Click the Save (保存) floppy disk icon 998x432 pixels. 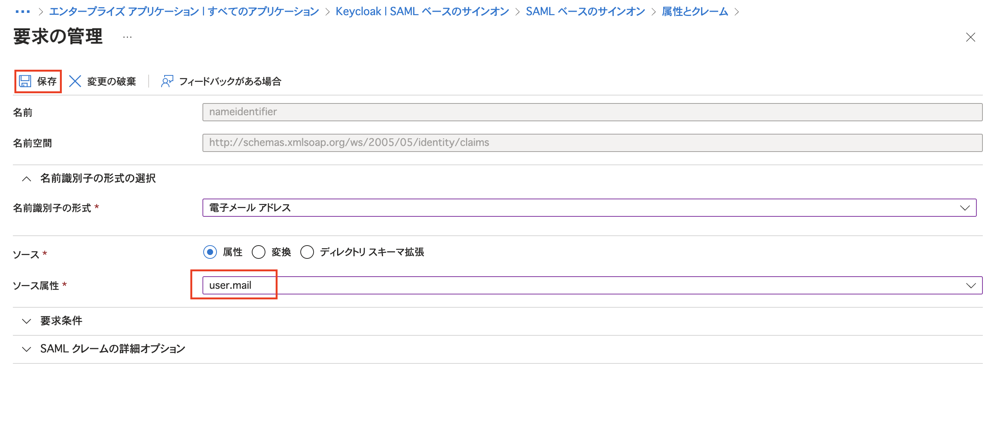[25, 81]
